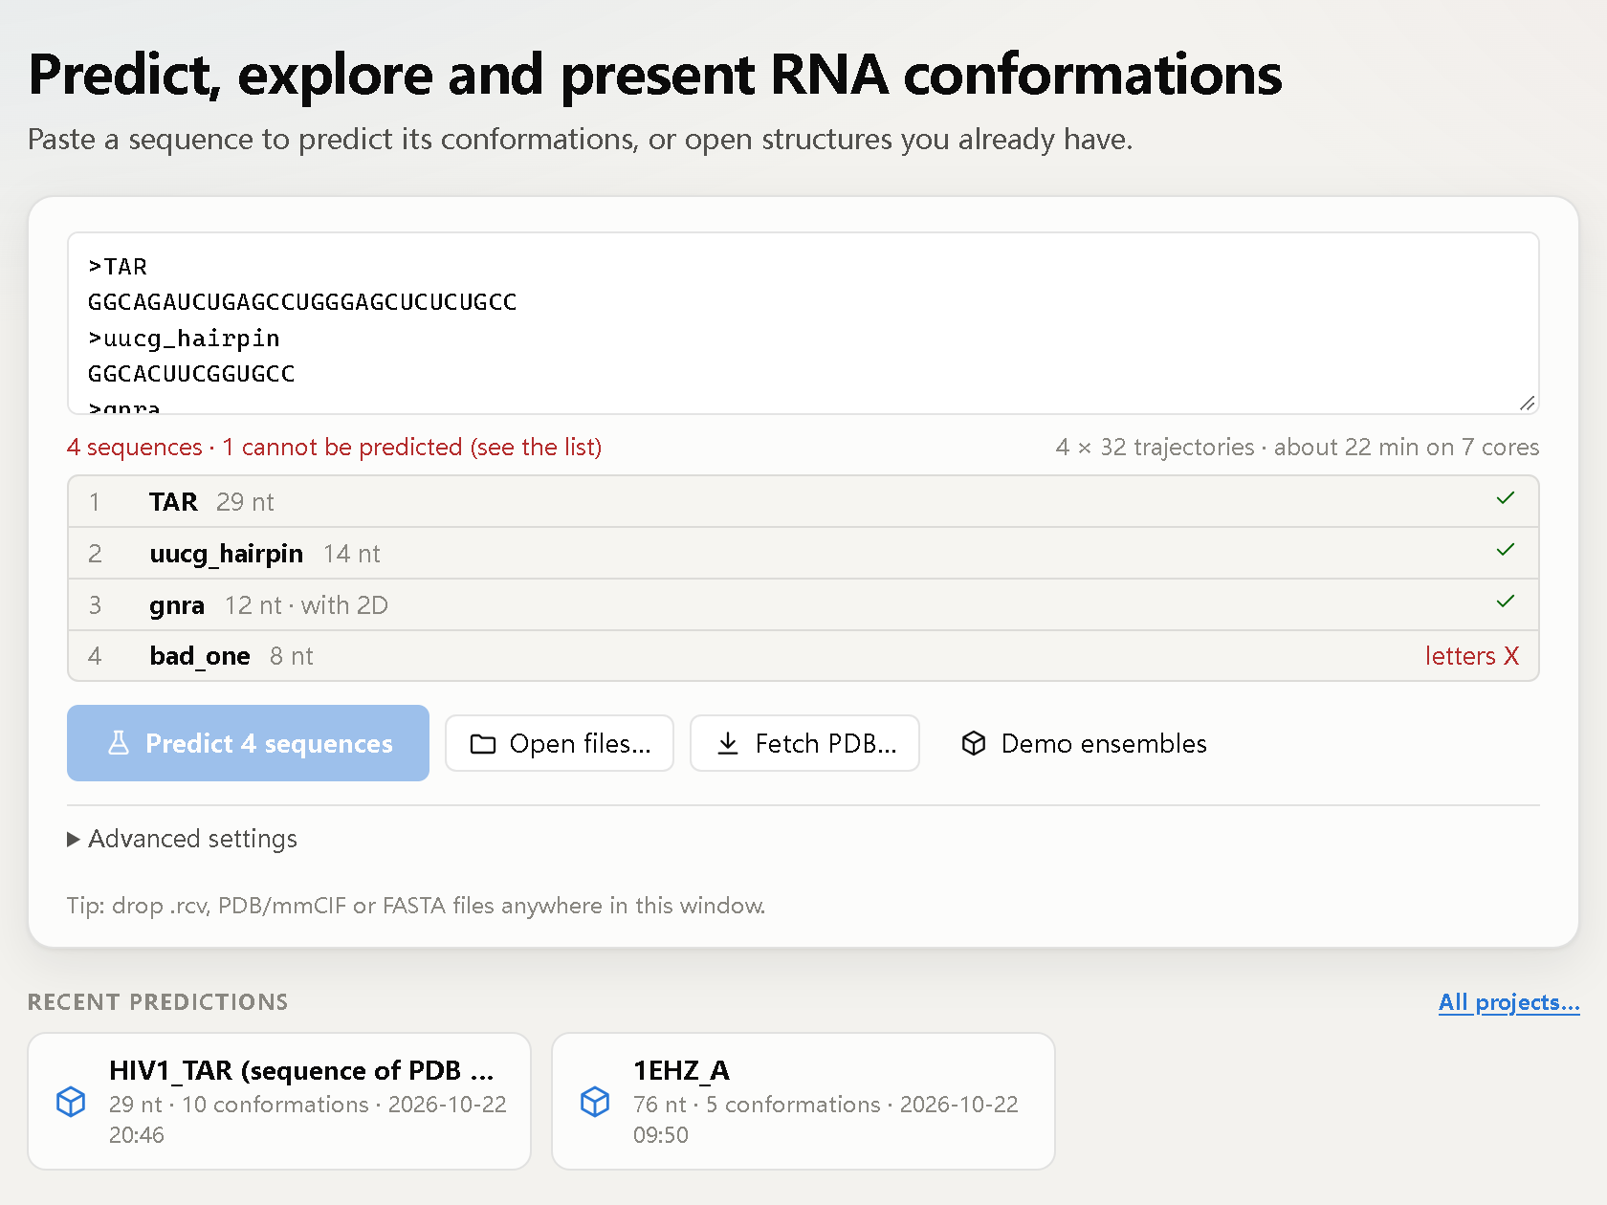Select the uucg_hairpin 14 nt row
This screenshot has height=1205, width=1607.
(803, 554)
